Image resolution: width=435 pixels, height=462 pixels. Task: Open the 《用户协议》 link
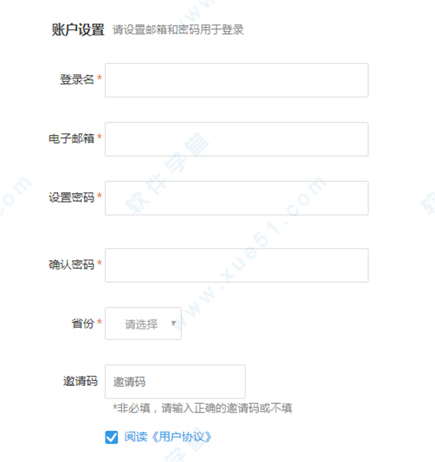coord(181,437)
